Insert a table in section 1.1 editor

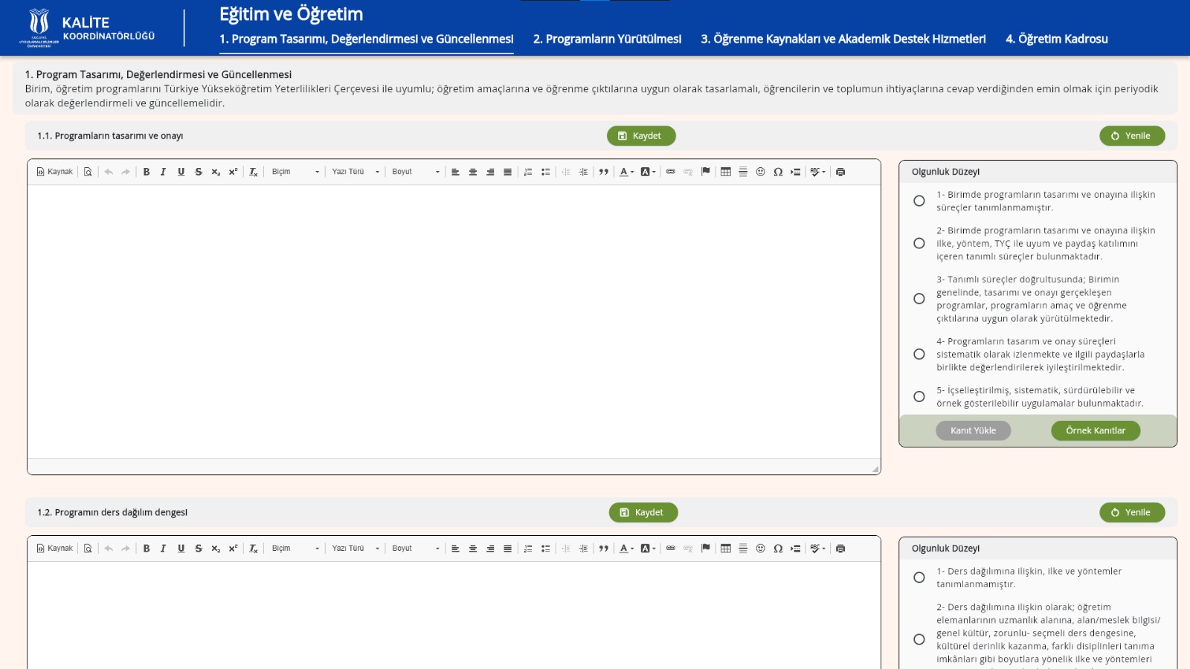726,172
